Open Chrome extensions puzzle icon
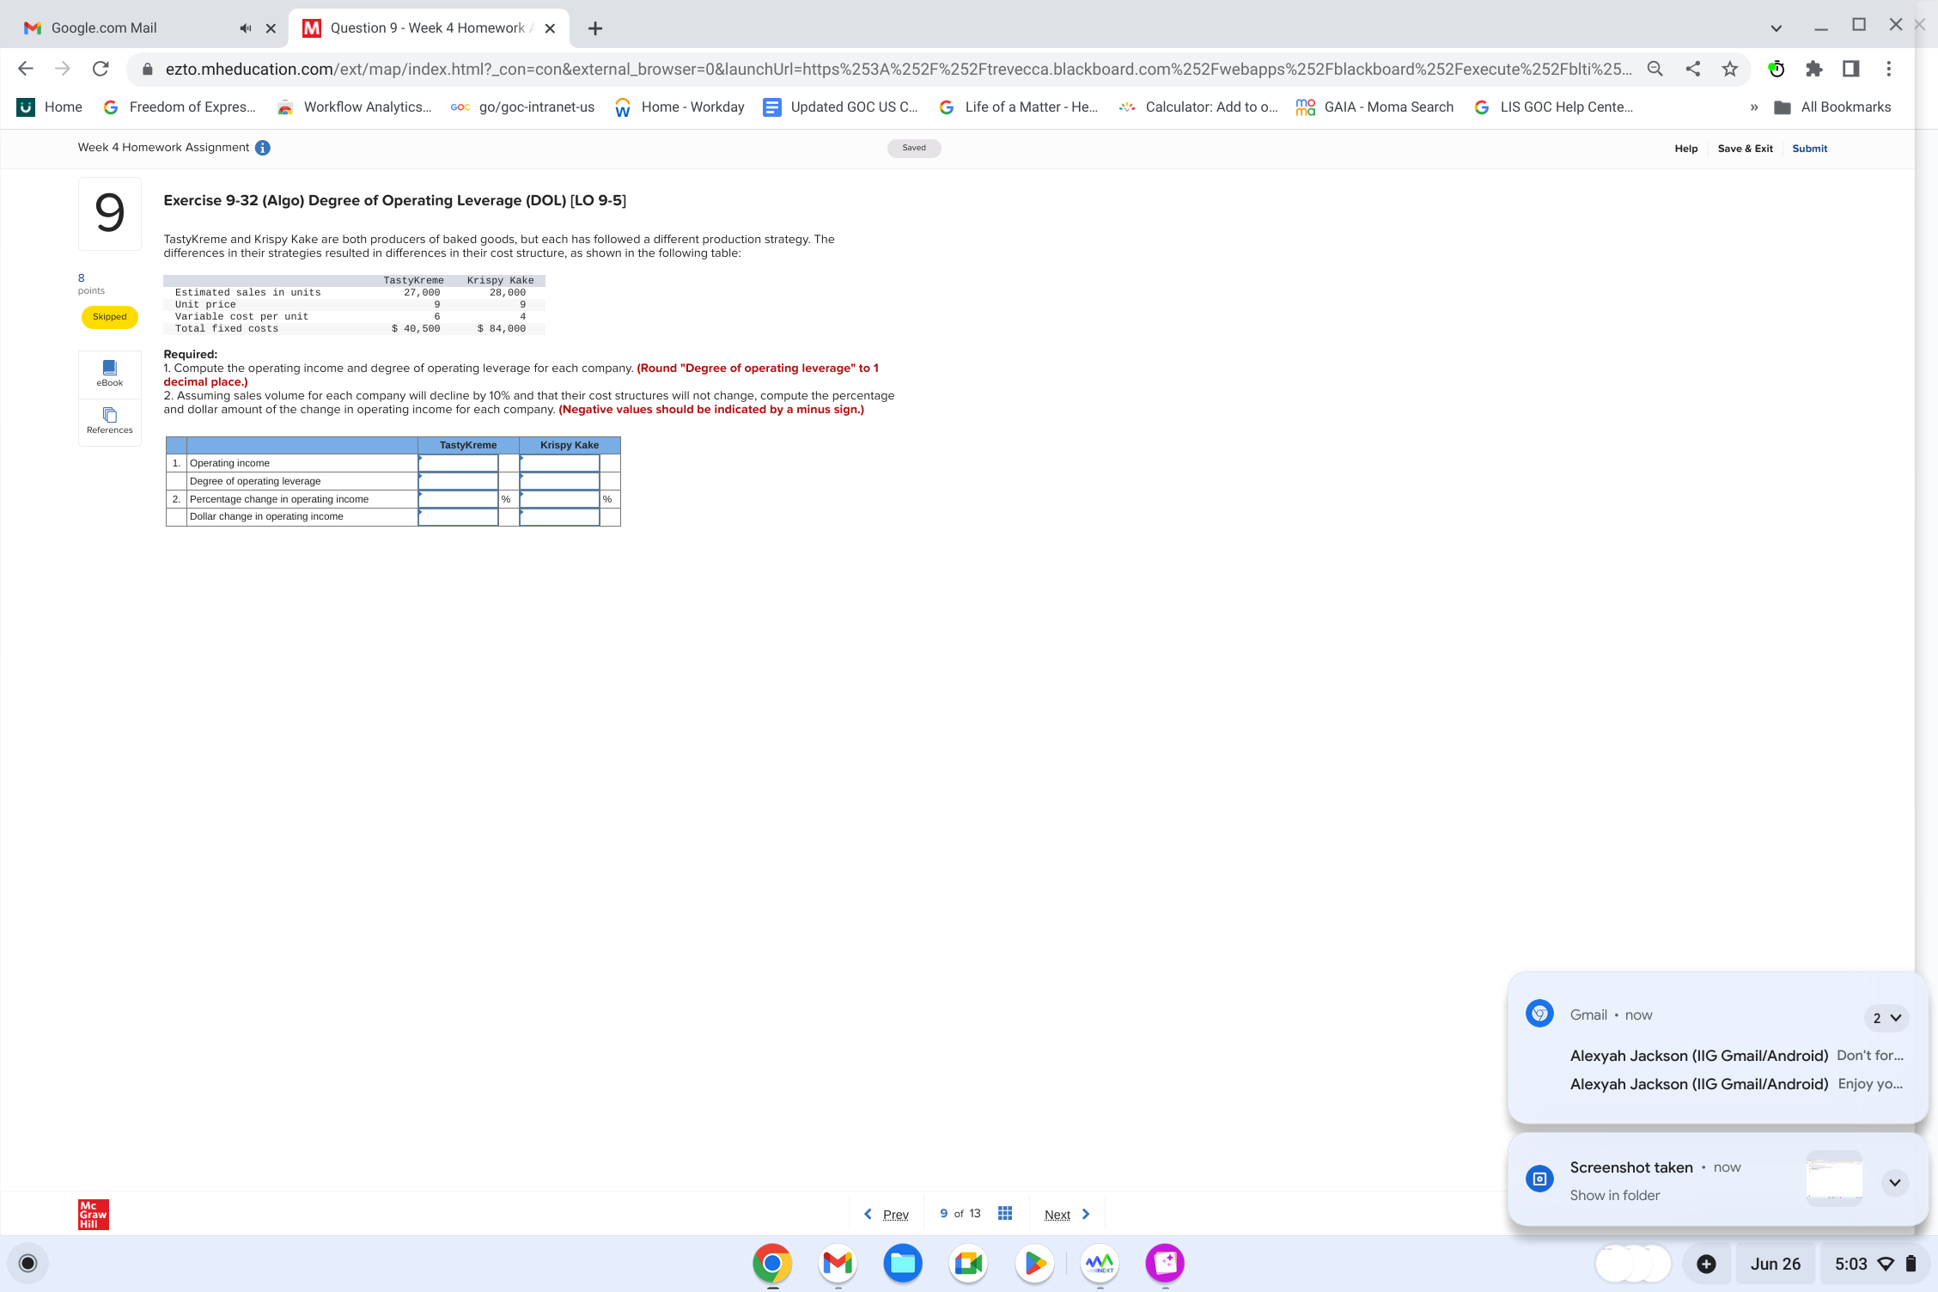 [1813, 70]
